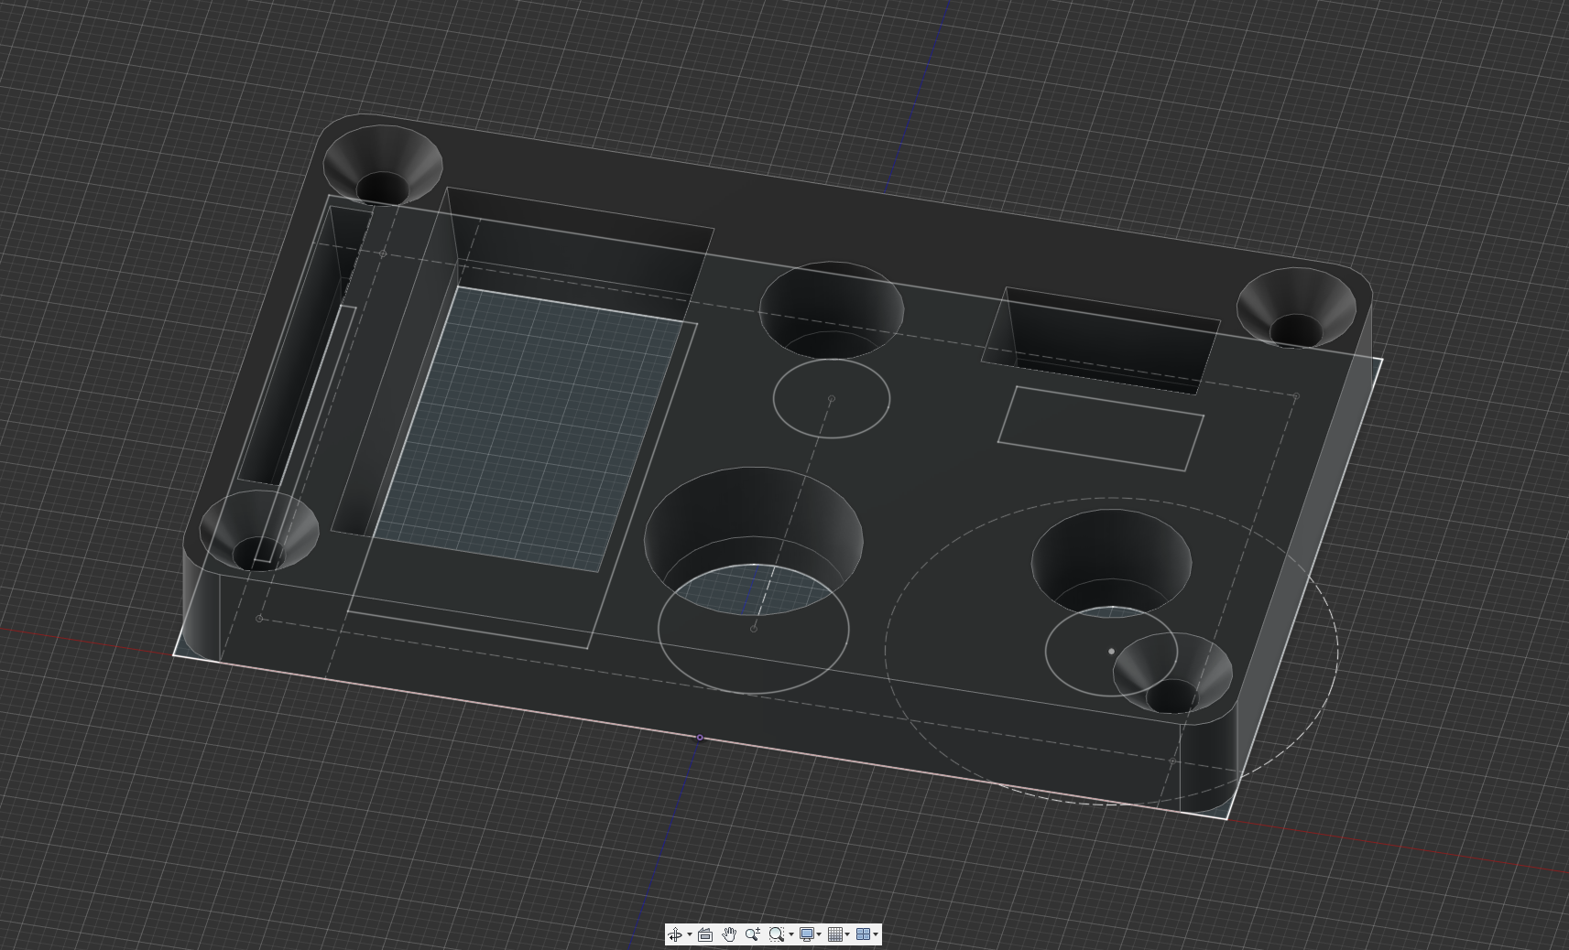Viewport: 1569px width, 950px height.
Task: Open Display Settings monitor icon
Action: point(807,934)
